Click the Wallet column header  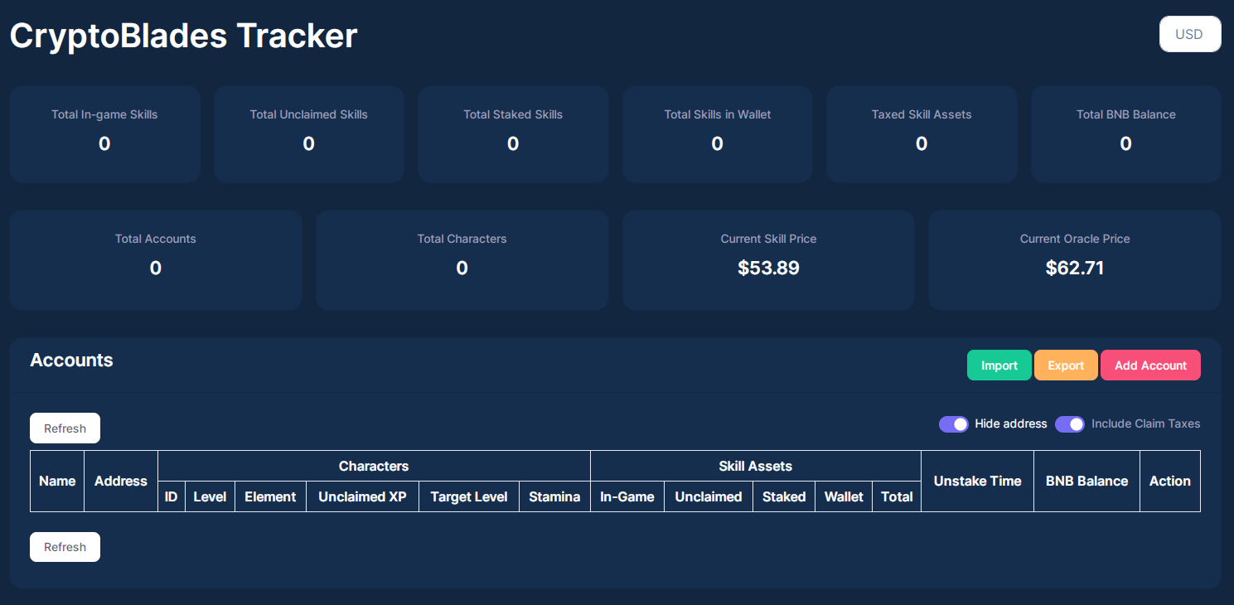click(x=844, y=496)
